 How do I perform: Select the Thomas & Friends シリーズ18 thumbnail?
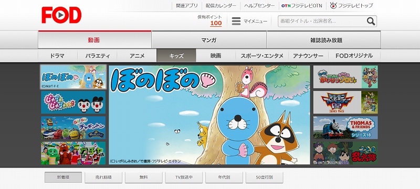345,128
